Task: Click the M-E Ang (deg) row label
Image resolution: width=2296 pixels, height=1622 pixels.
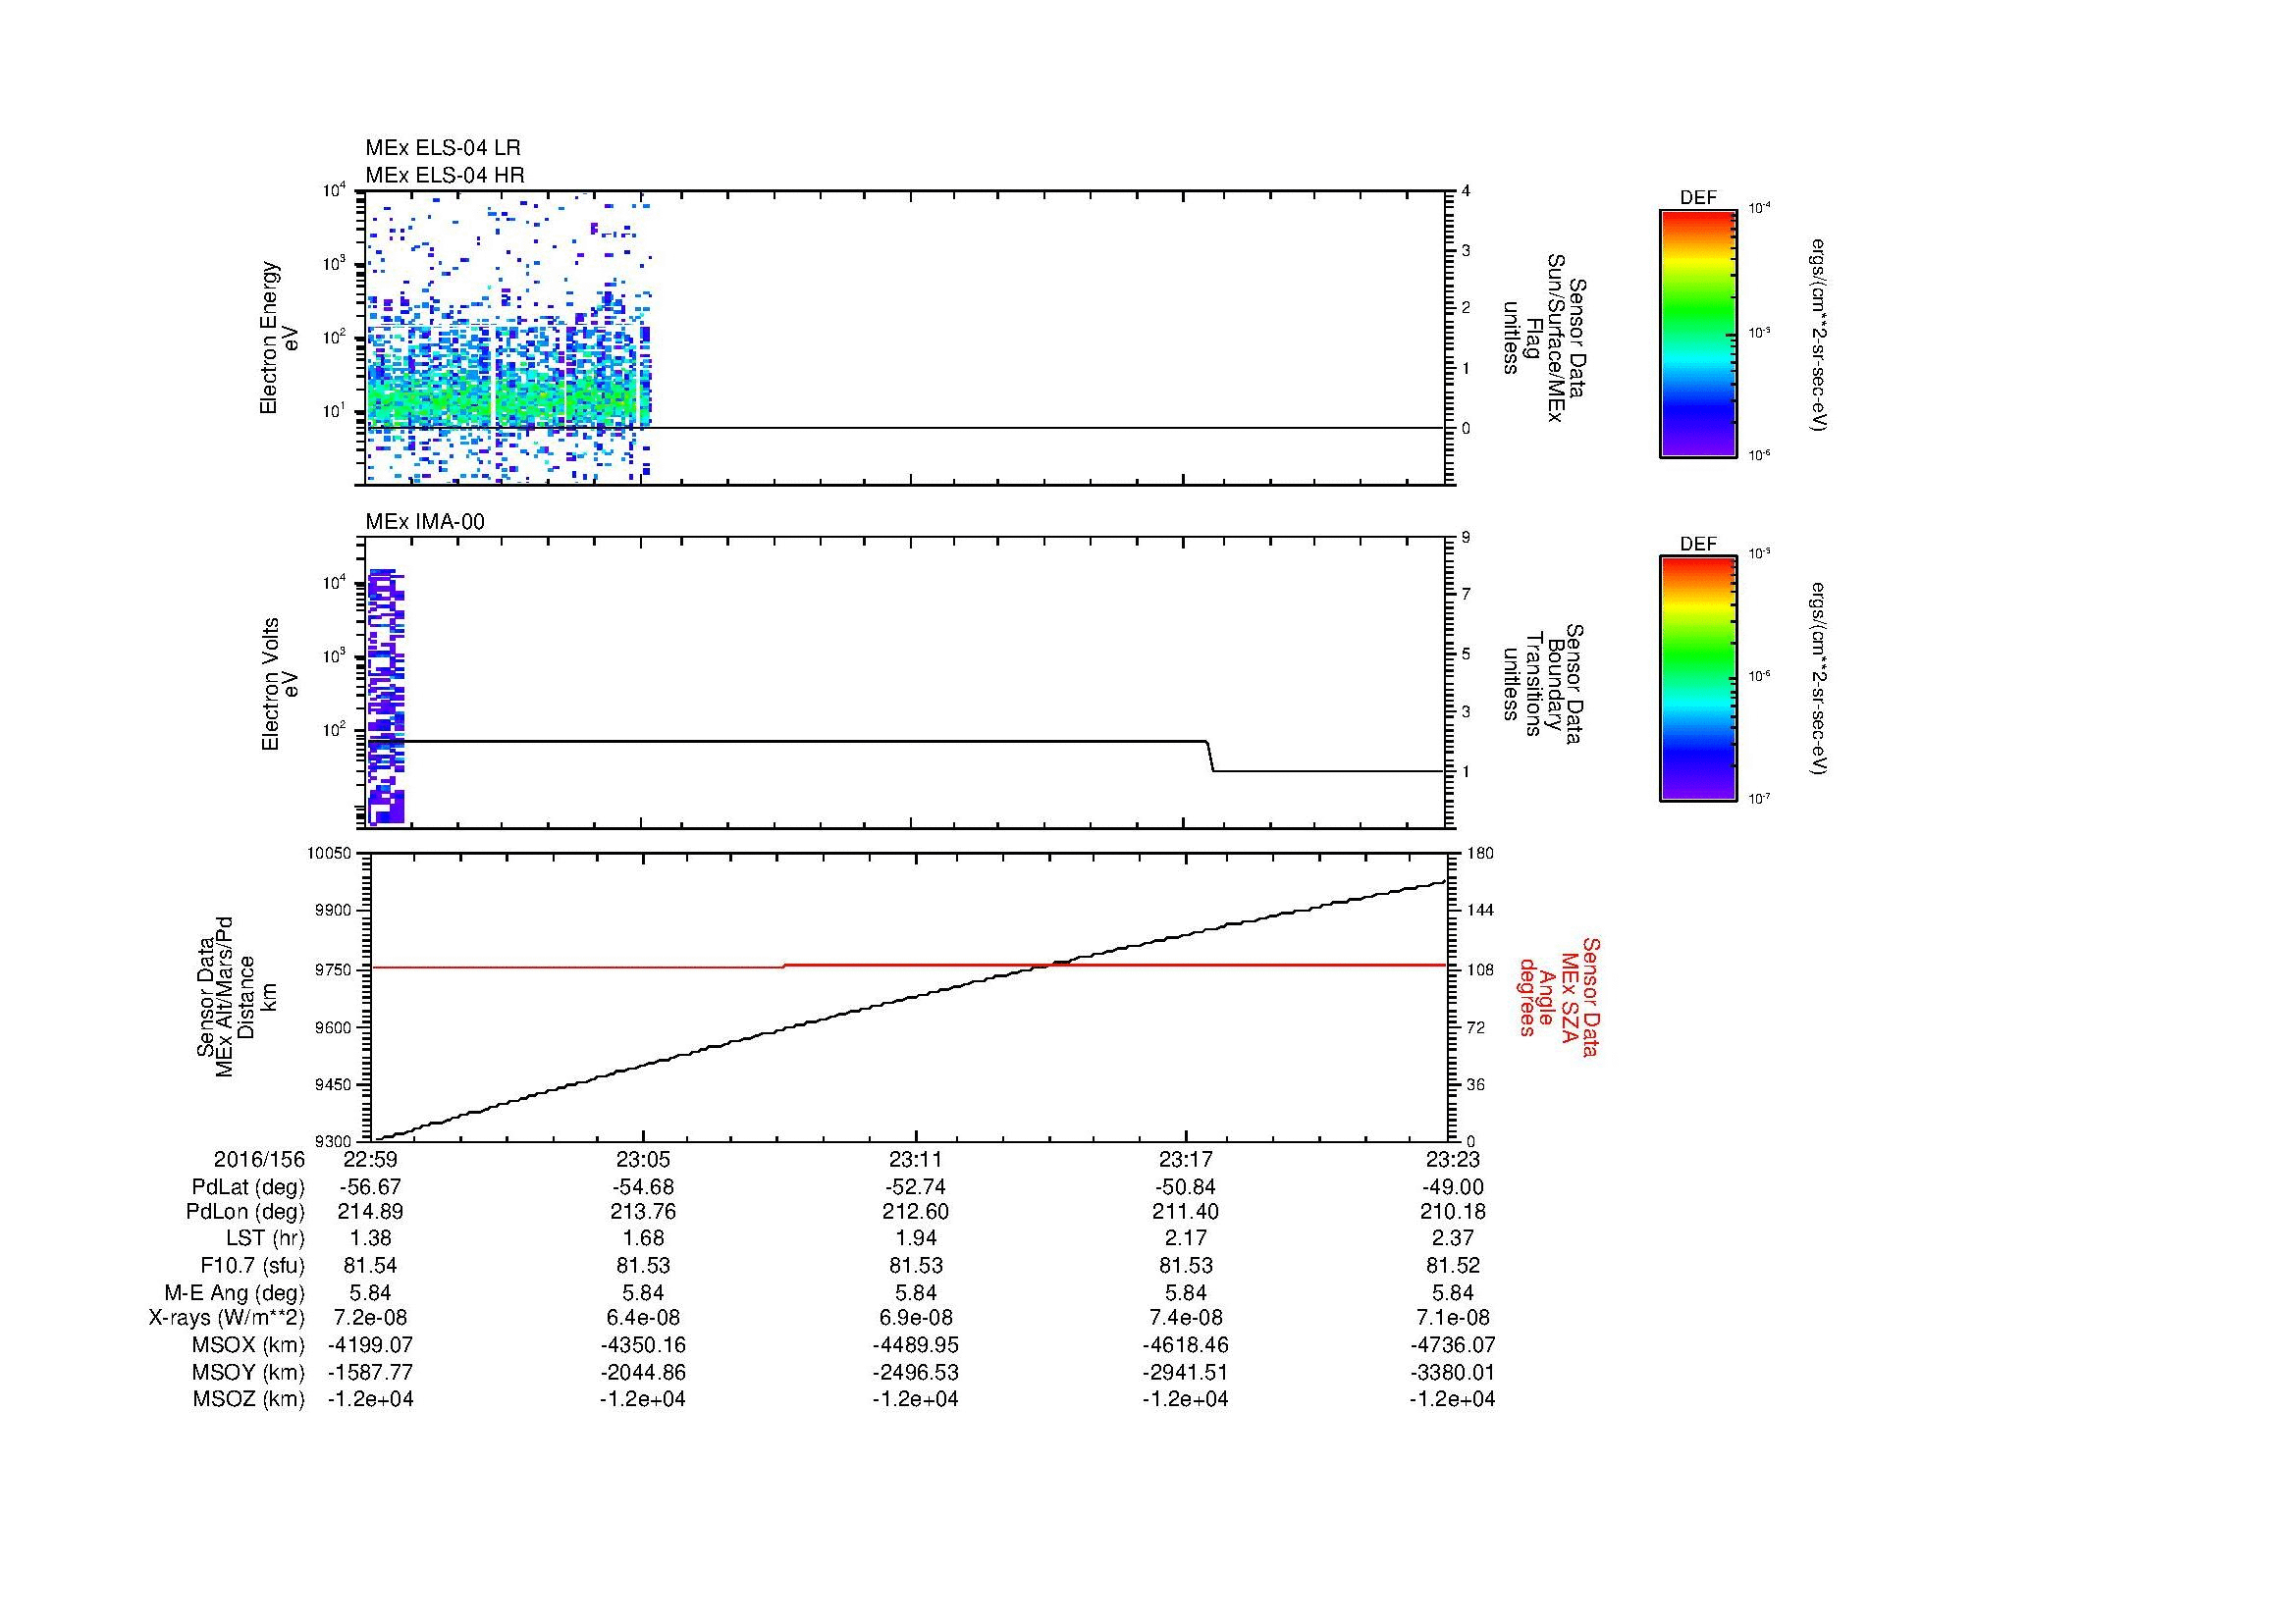Action: [x=235, y=1293]
